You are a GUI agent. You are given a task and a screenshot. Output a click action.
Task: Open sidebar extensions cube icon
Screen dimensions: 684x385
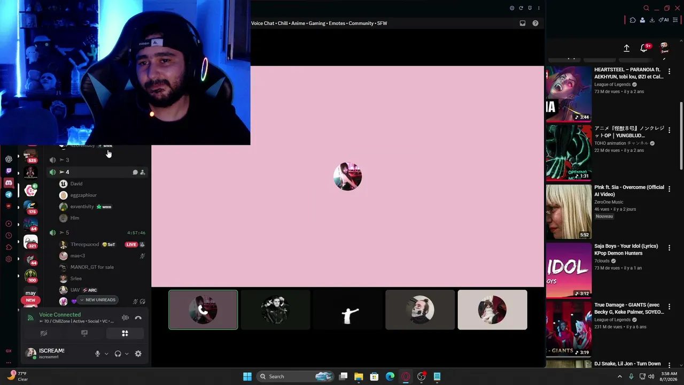(9, 247)
